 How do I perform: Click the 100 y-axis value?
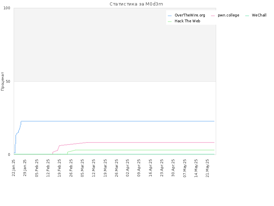click(x=7, y=8)
